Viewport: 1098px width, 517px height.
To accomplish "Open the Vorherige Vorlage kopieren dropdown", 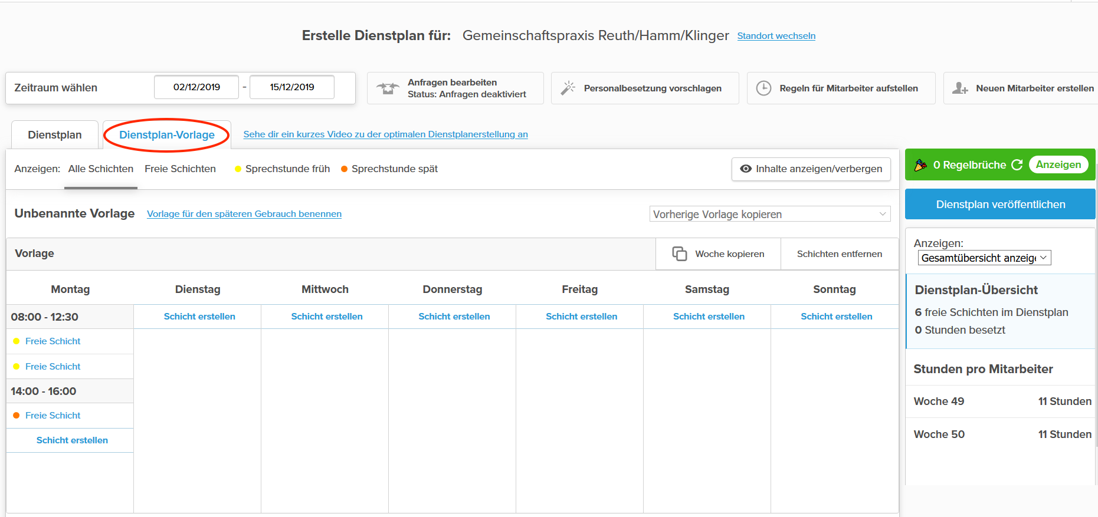I will 769,214.
